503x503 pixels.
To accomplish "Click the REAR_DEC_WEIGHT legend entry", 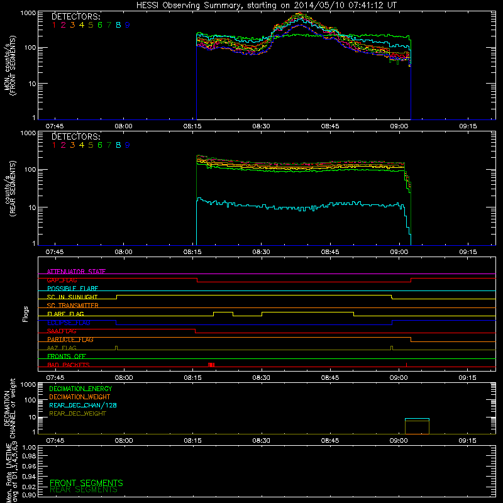I will (77, 414).
